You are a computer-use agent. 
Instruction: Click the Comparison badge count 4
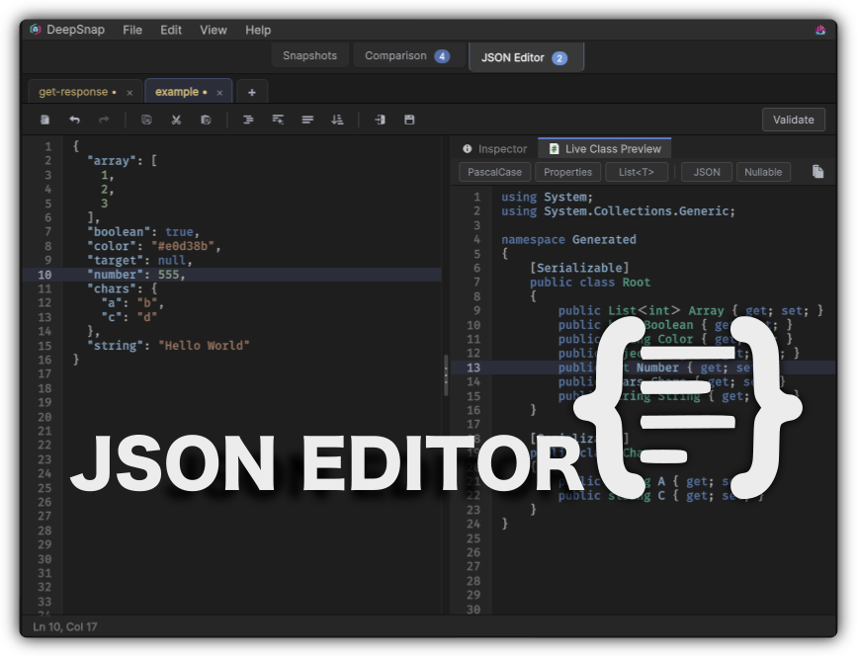tap(442, 56)
